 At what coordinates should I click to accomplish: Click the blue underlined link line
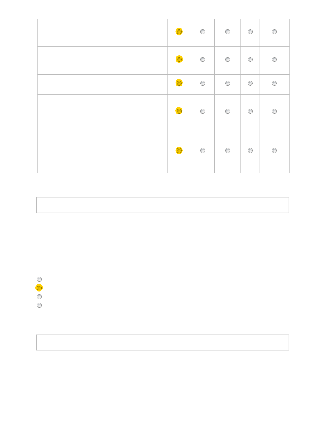click(190, 236)
